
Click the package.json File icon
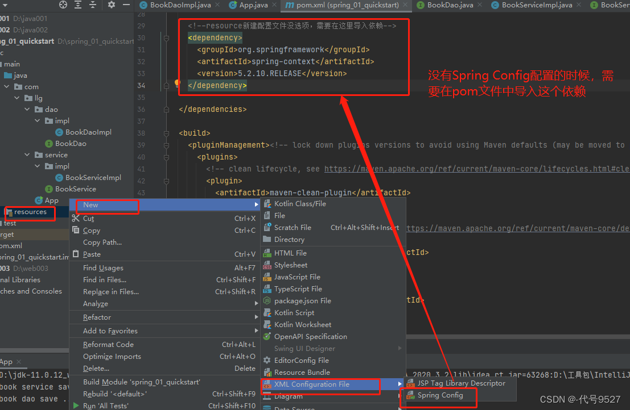267,300
